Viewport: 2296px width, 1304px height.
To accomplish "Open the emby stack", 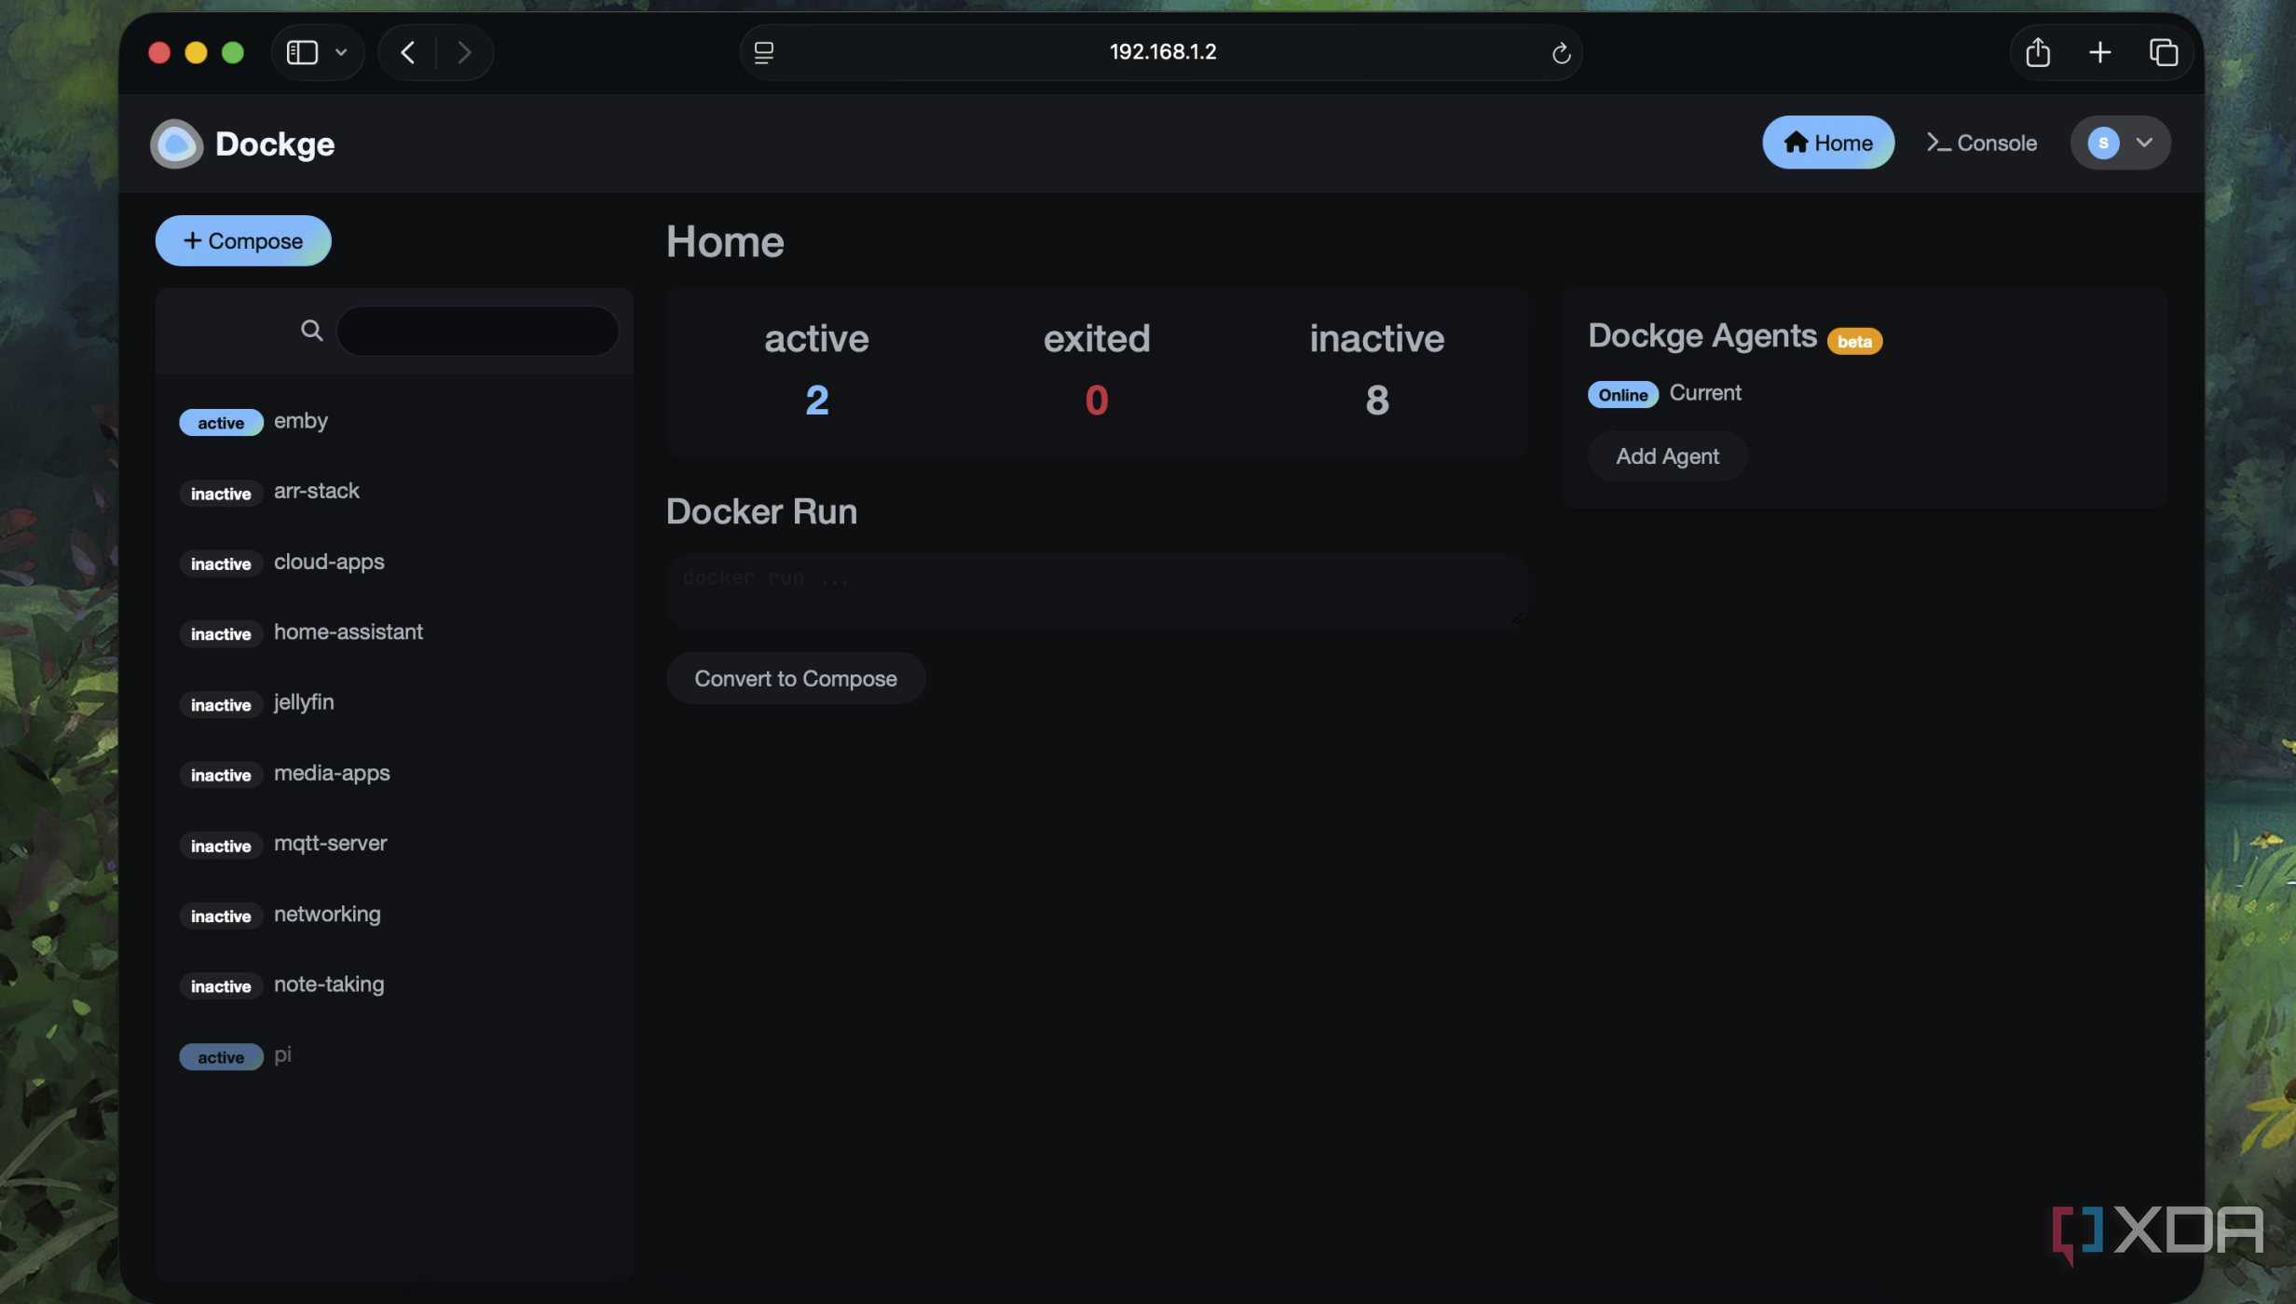I will tap(394, 421).
